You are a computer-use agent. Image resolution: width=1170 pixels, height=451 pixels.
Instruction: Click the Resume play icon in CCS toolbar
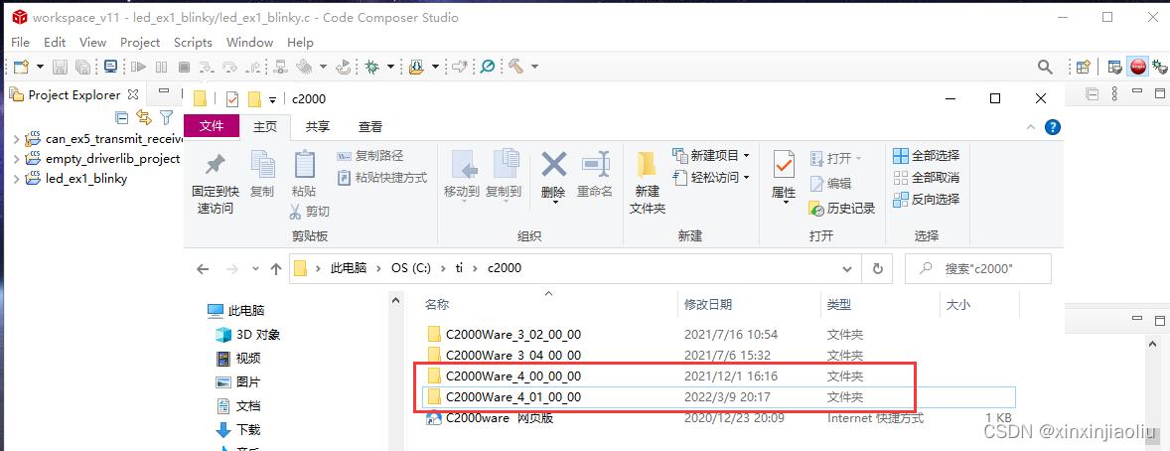(x=138, y=67)
